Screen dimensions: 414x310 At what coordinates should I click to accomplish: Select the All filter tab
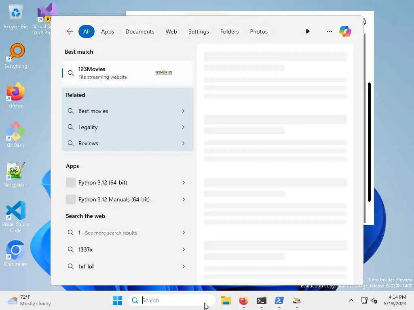click(87, 31)
